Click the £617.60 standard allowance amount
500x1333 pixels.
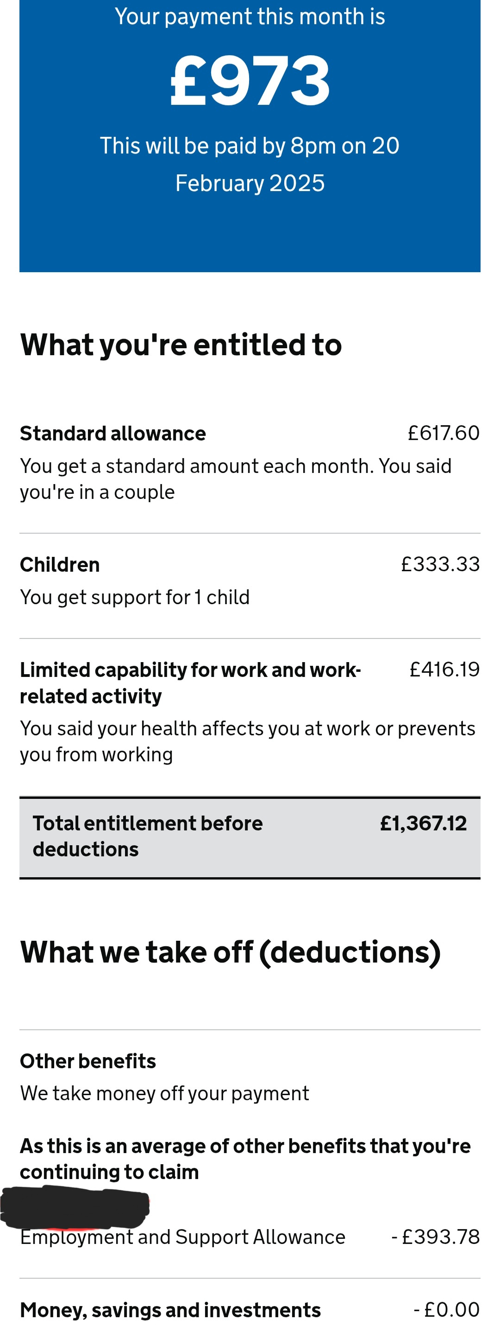pyautogui.click(x=443, y=433)
